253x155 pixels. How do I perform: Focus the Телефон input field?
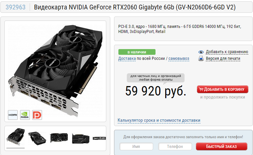(175, 147)
